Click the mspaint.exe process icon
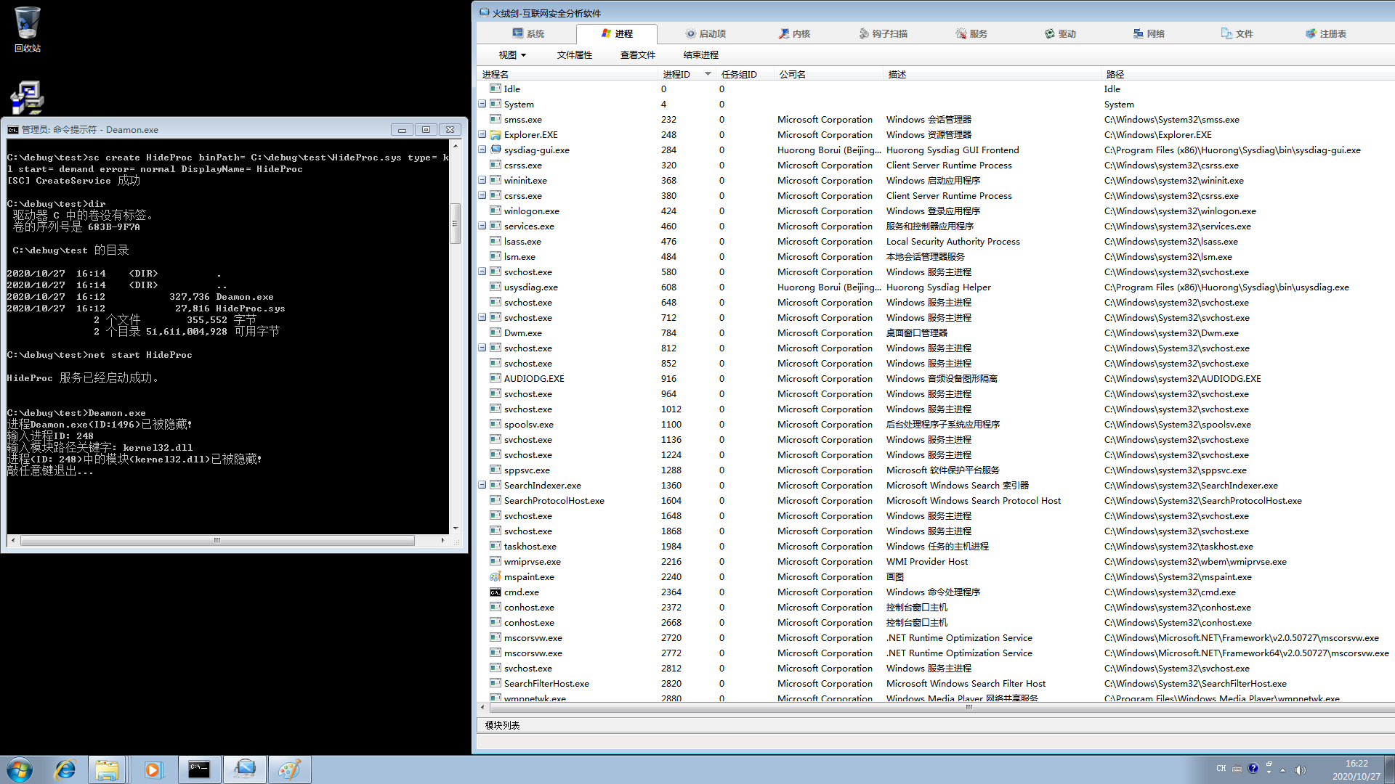 (x=496, y=576)
